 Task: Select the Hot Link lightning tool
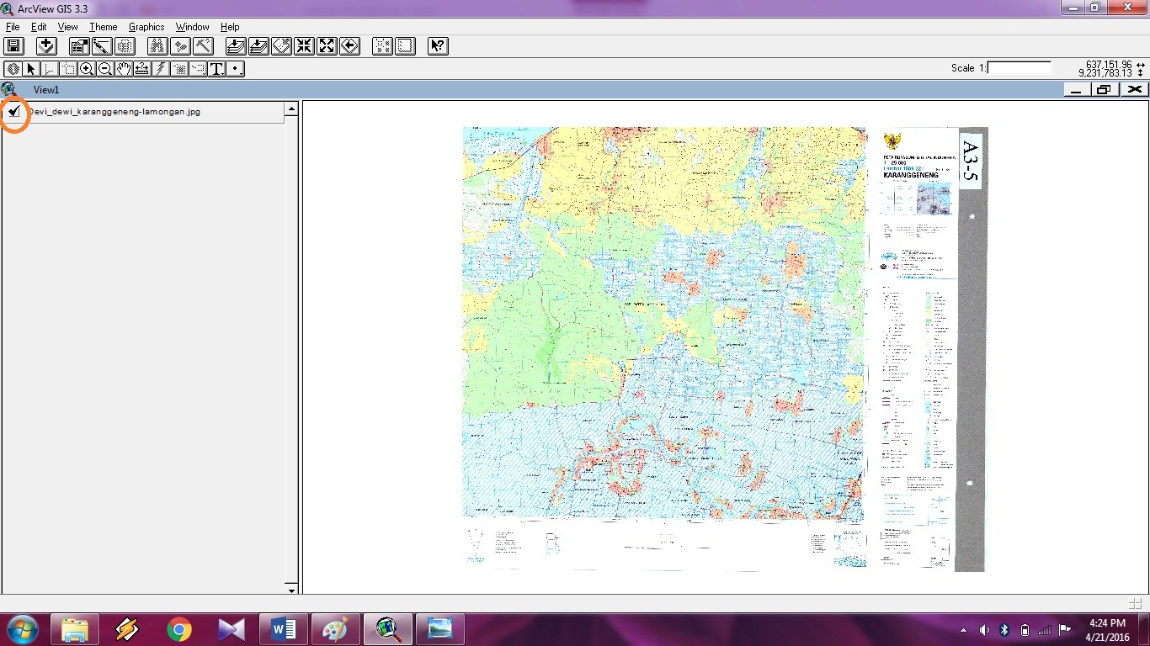coord(161,69)
